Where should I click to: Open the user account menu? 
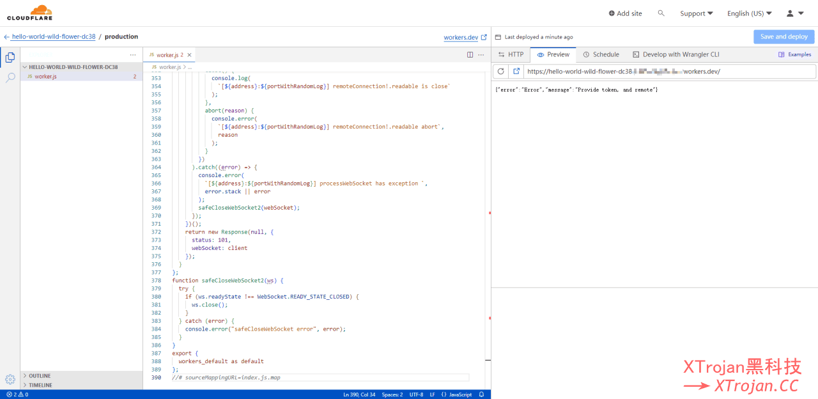795,13
